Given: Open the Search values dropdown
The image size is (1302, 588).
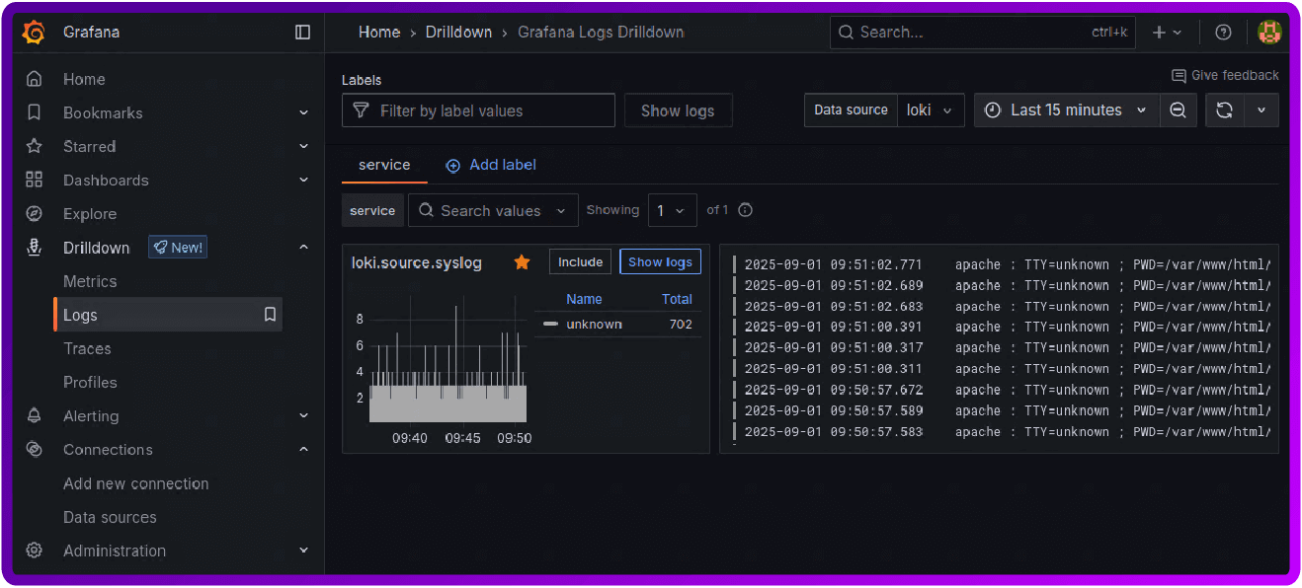Looking at the screenshot, I should (x=493, y=210).
